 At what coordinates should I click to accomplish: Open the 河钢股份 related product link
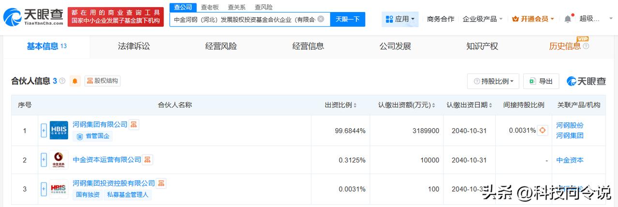[570, 125]
